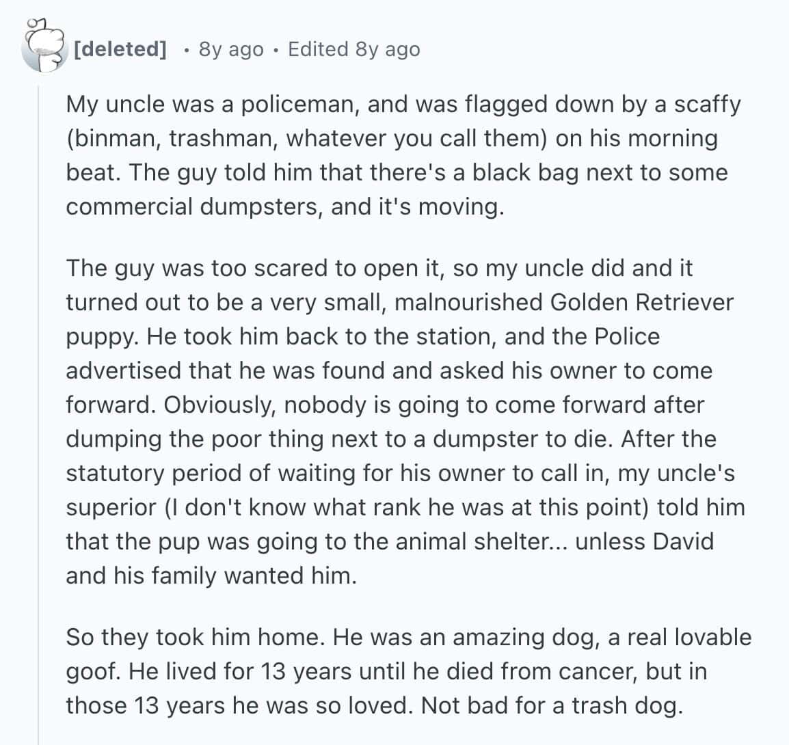Viewport: 789px width, 745px height.
Task: Click the paragraph starting "My uncle was a policeman"
Action: [397, 155]
